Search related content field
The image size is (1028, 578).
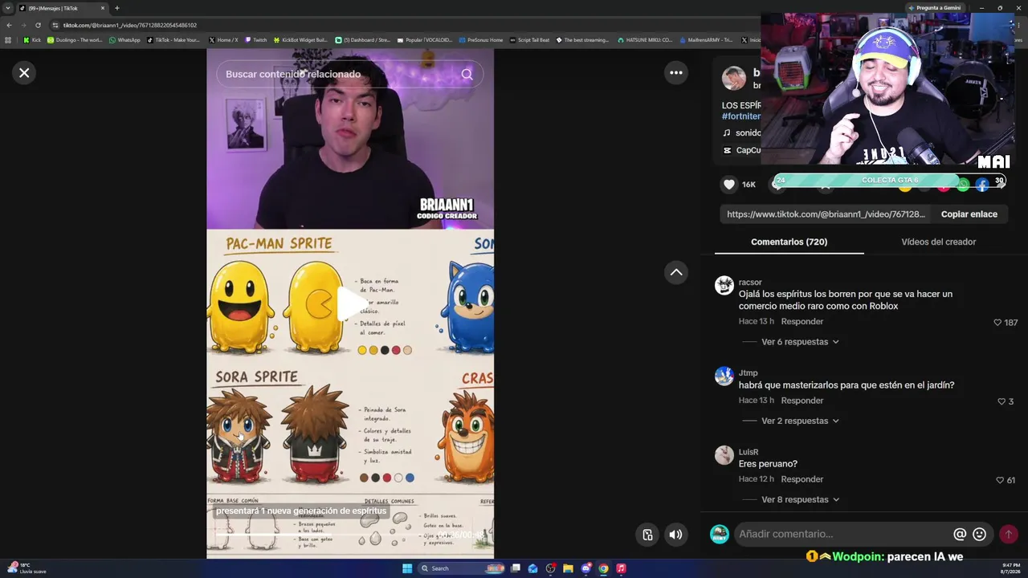pyautogui.click(x=349, y=74)
